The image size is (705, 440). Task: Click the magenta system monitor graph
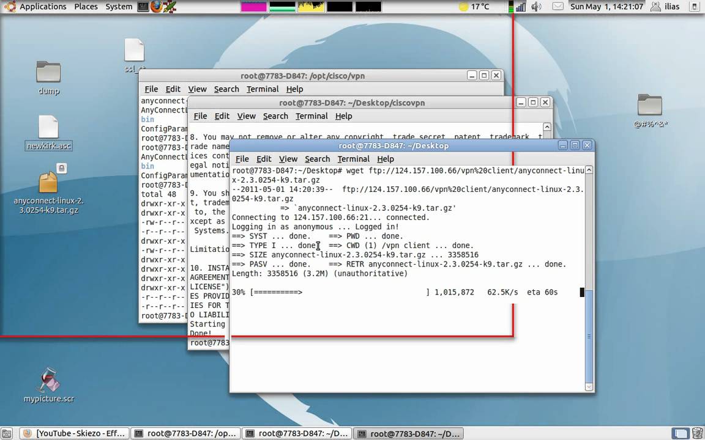point(253,7)
